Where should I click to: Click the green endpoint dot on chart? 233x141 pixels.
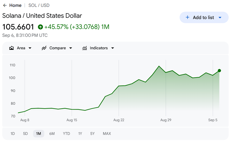pos(219,71)
